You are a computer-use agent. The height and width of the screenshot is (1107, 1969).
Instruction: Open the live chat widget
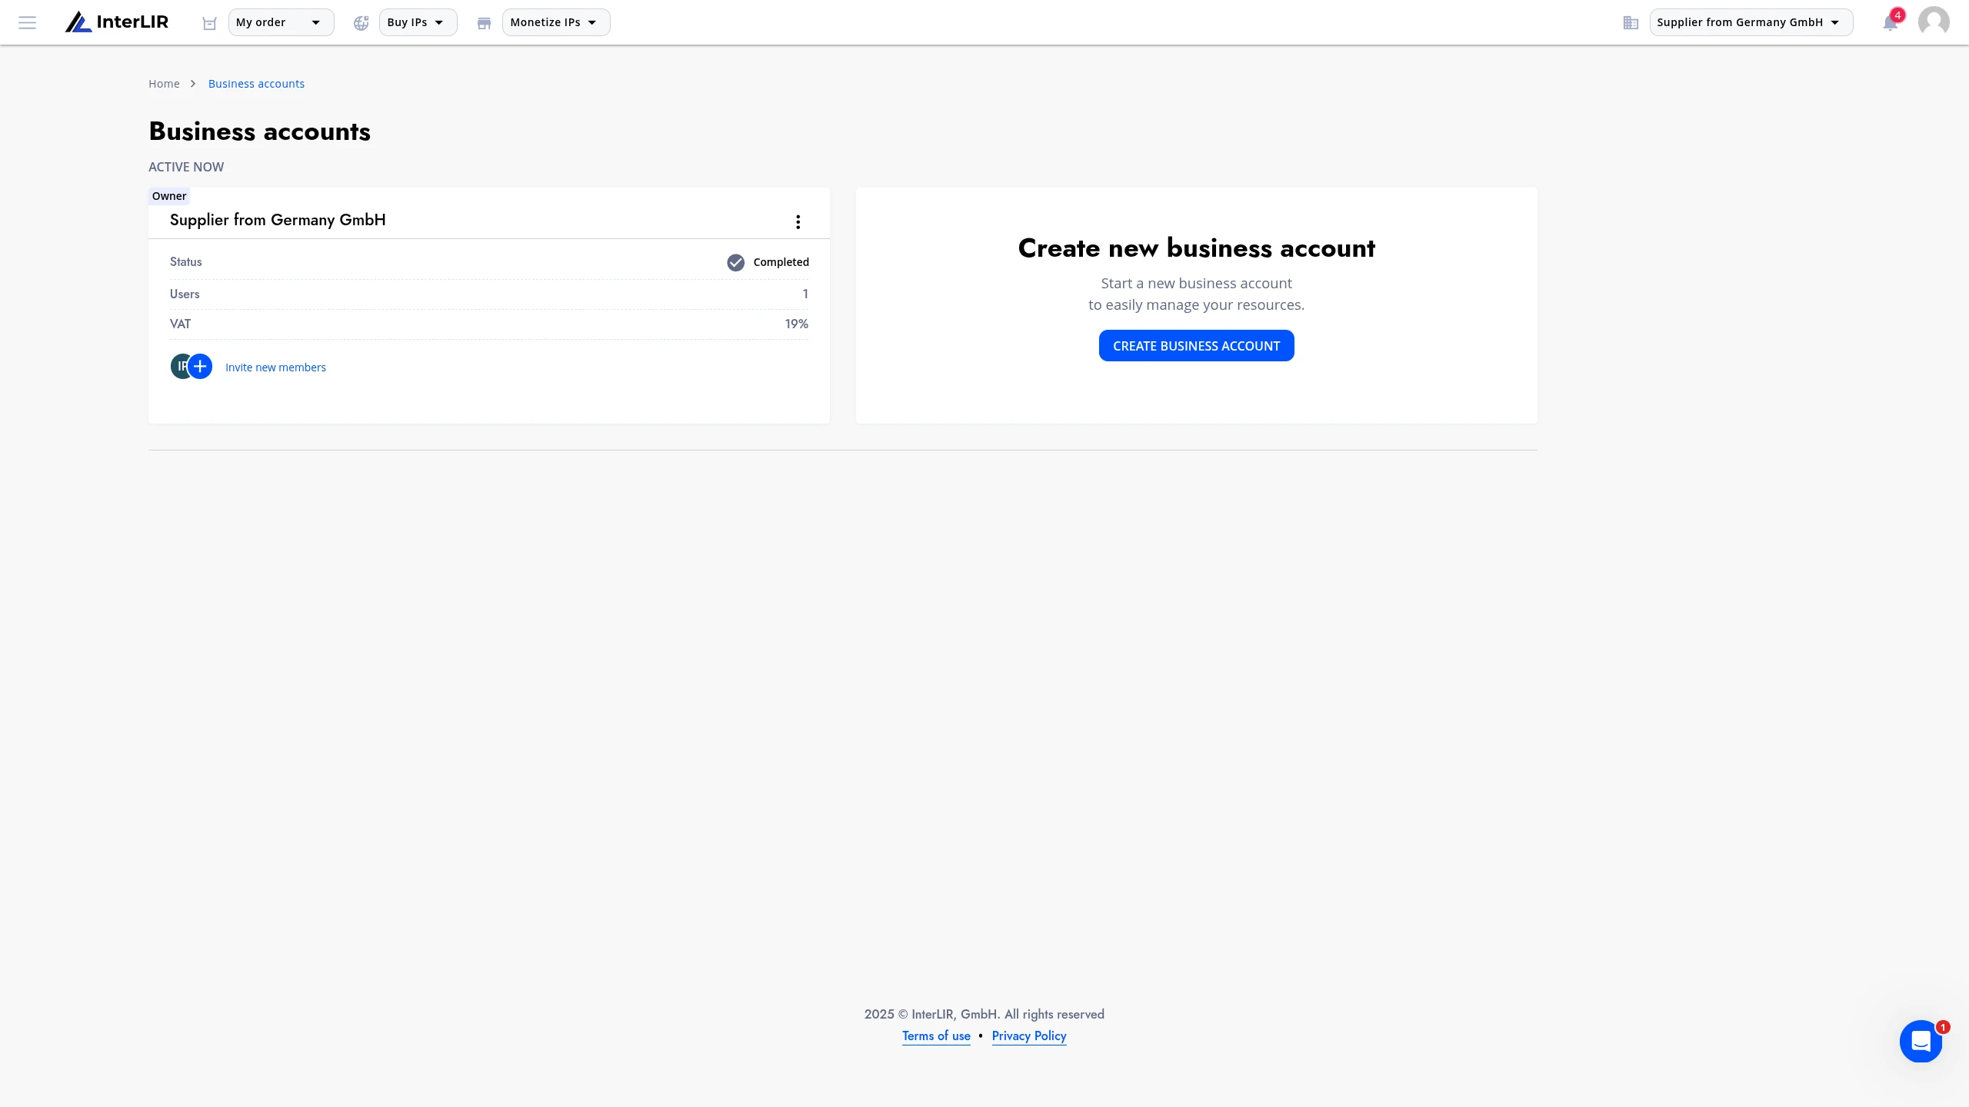1921,1042
